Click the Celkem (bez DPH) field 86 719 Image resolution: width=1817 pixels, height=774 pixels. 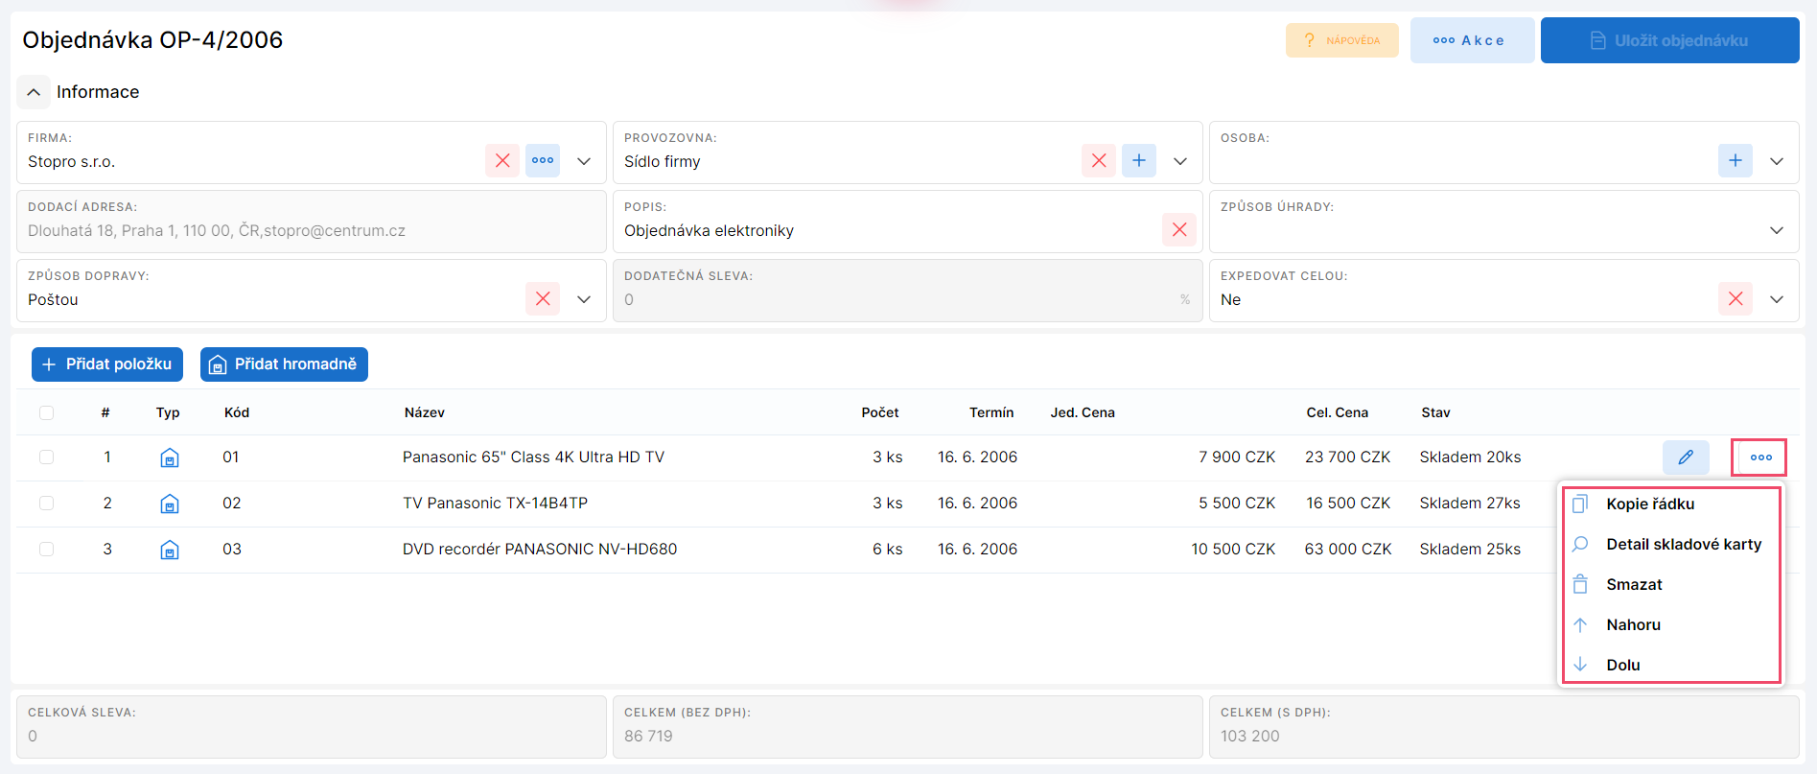(x=907, y=727)
